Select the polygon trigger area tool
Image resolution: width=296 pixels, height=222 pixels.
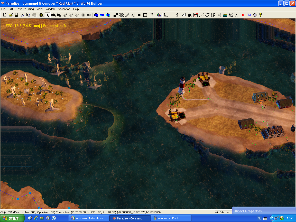click(207, 15)
